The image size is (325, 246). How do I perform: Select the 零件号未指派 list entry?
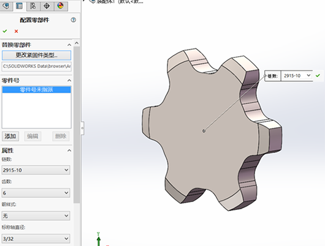click(36, 89)
